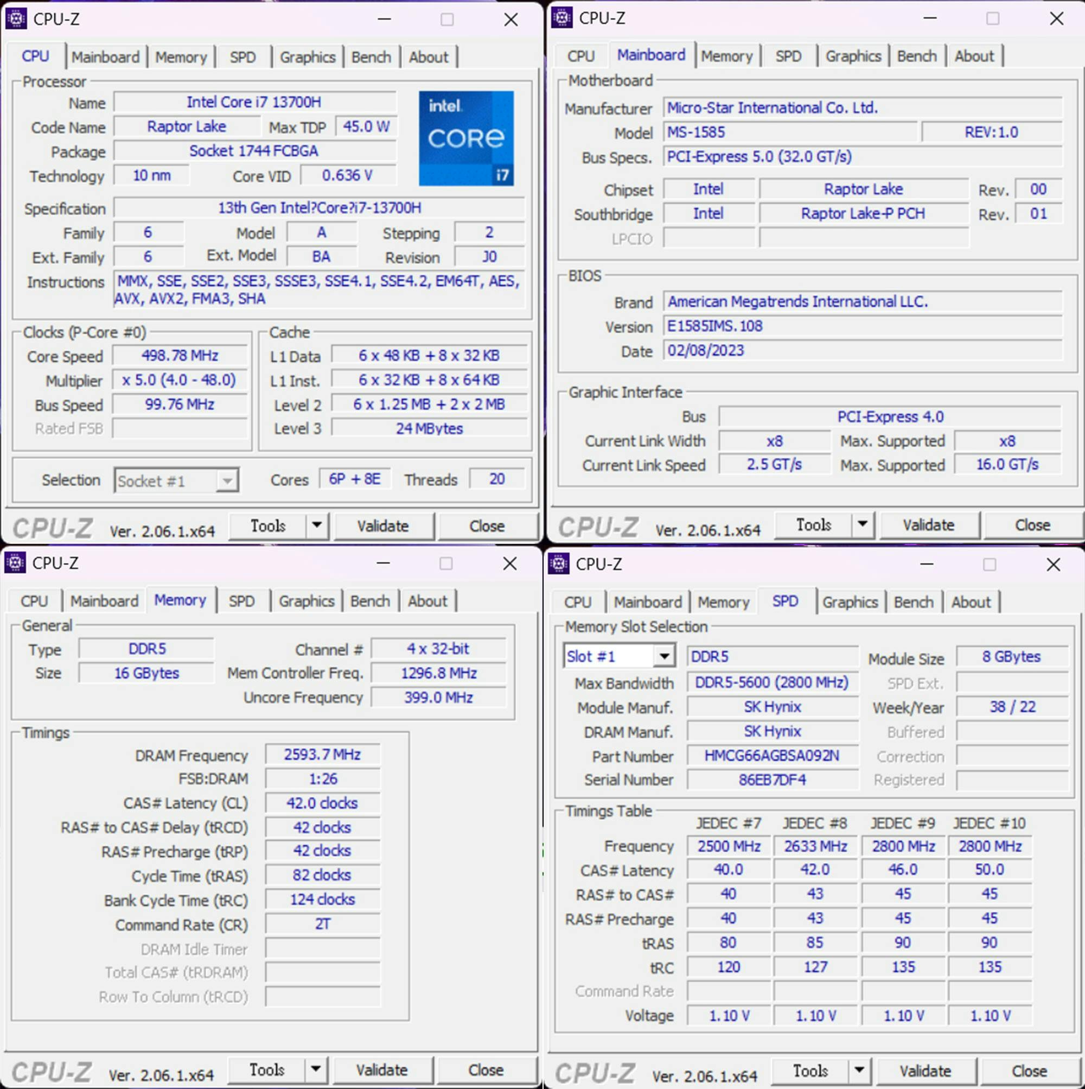Viewport: 1085px width, 1089px height.
Task: Click the DRAM Frequency 2593.7 MHz value
Action: click(322, 754)
